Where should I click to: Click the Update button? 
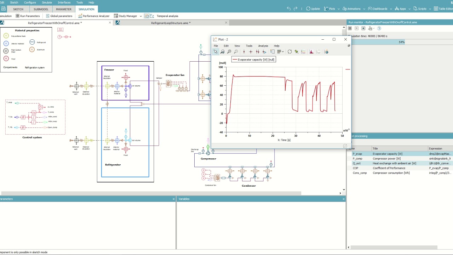pyautogui.click(x=313, y=9)
